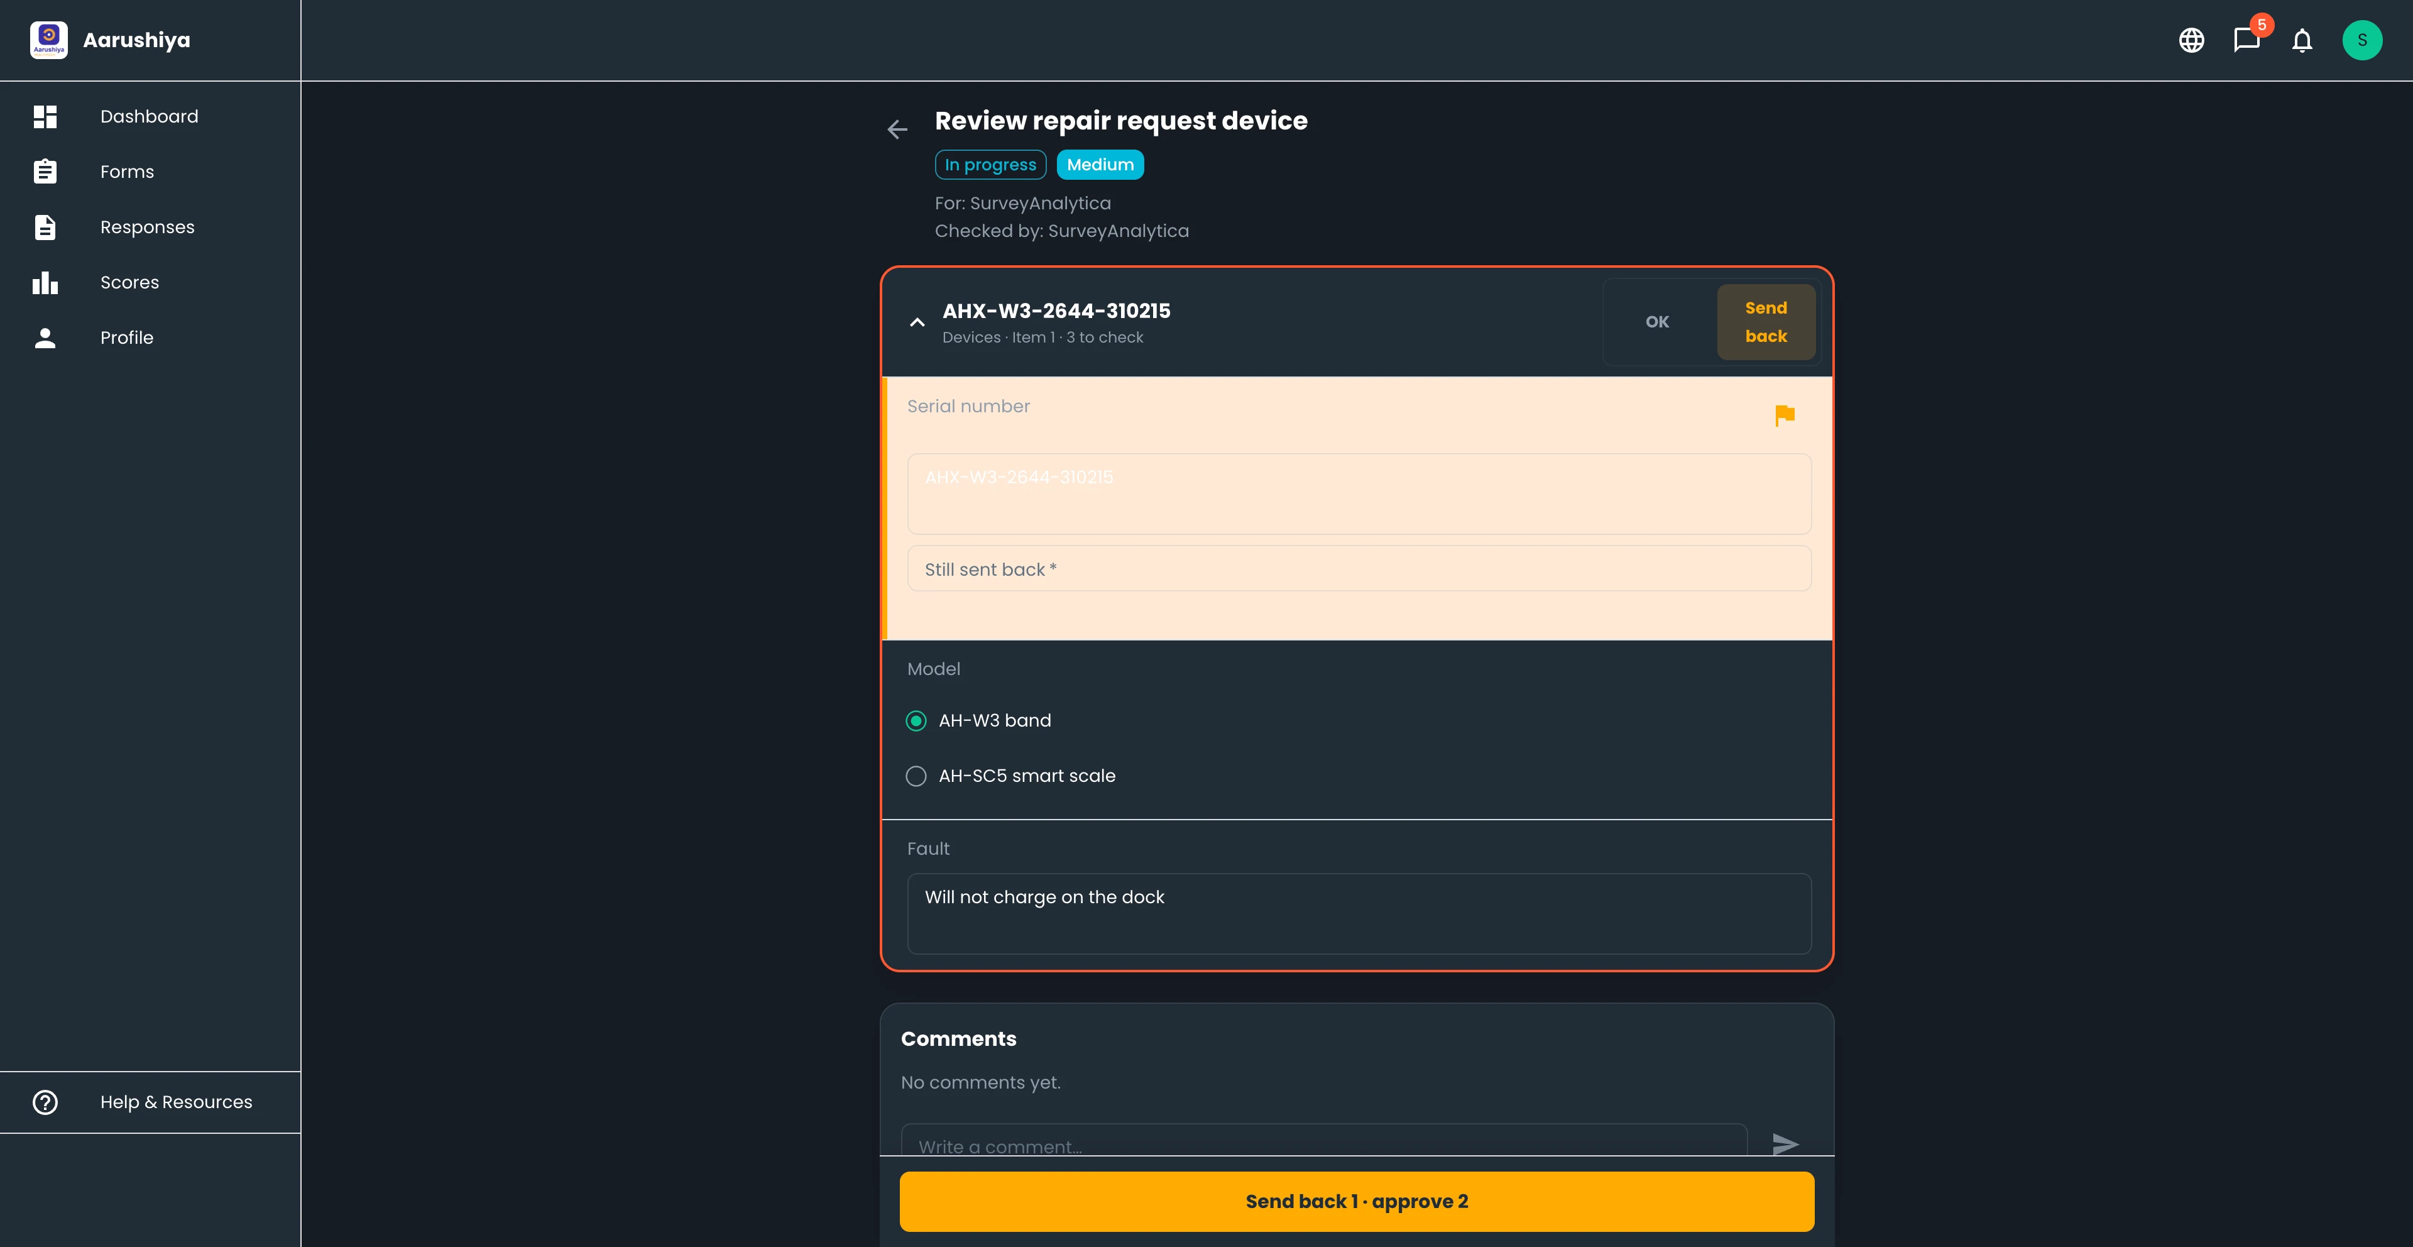Screen dimensions: 2413x1247
Task: Open Responses menu item
Action: click(x=150, y=227)
